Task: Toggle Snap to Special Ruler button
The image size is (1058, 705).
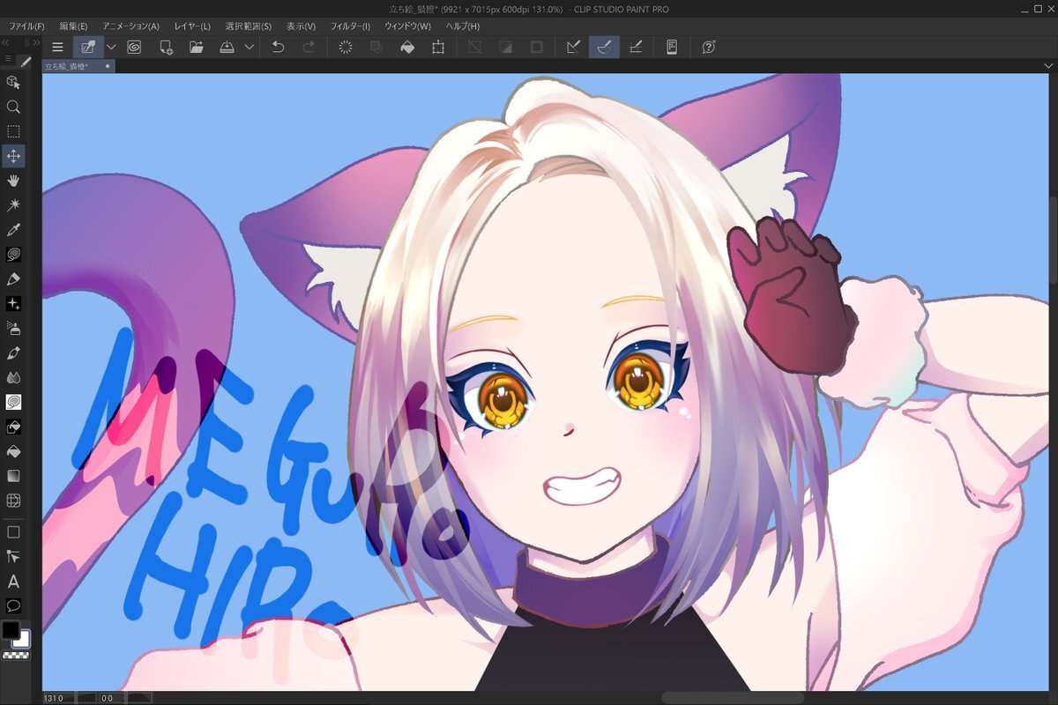Action: 604,48
